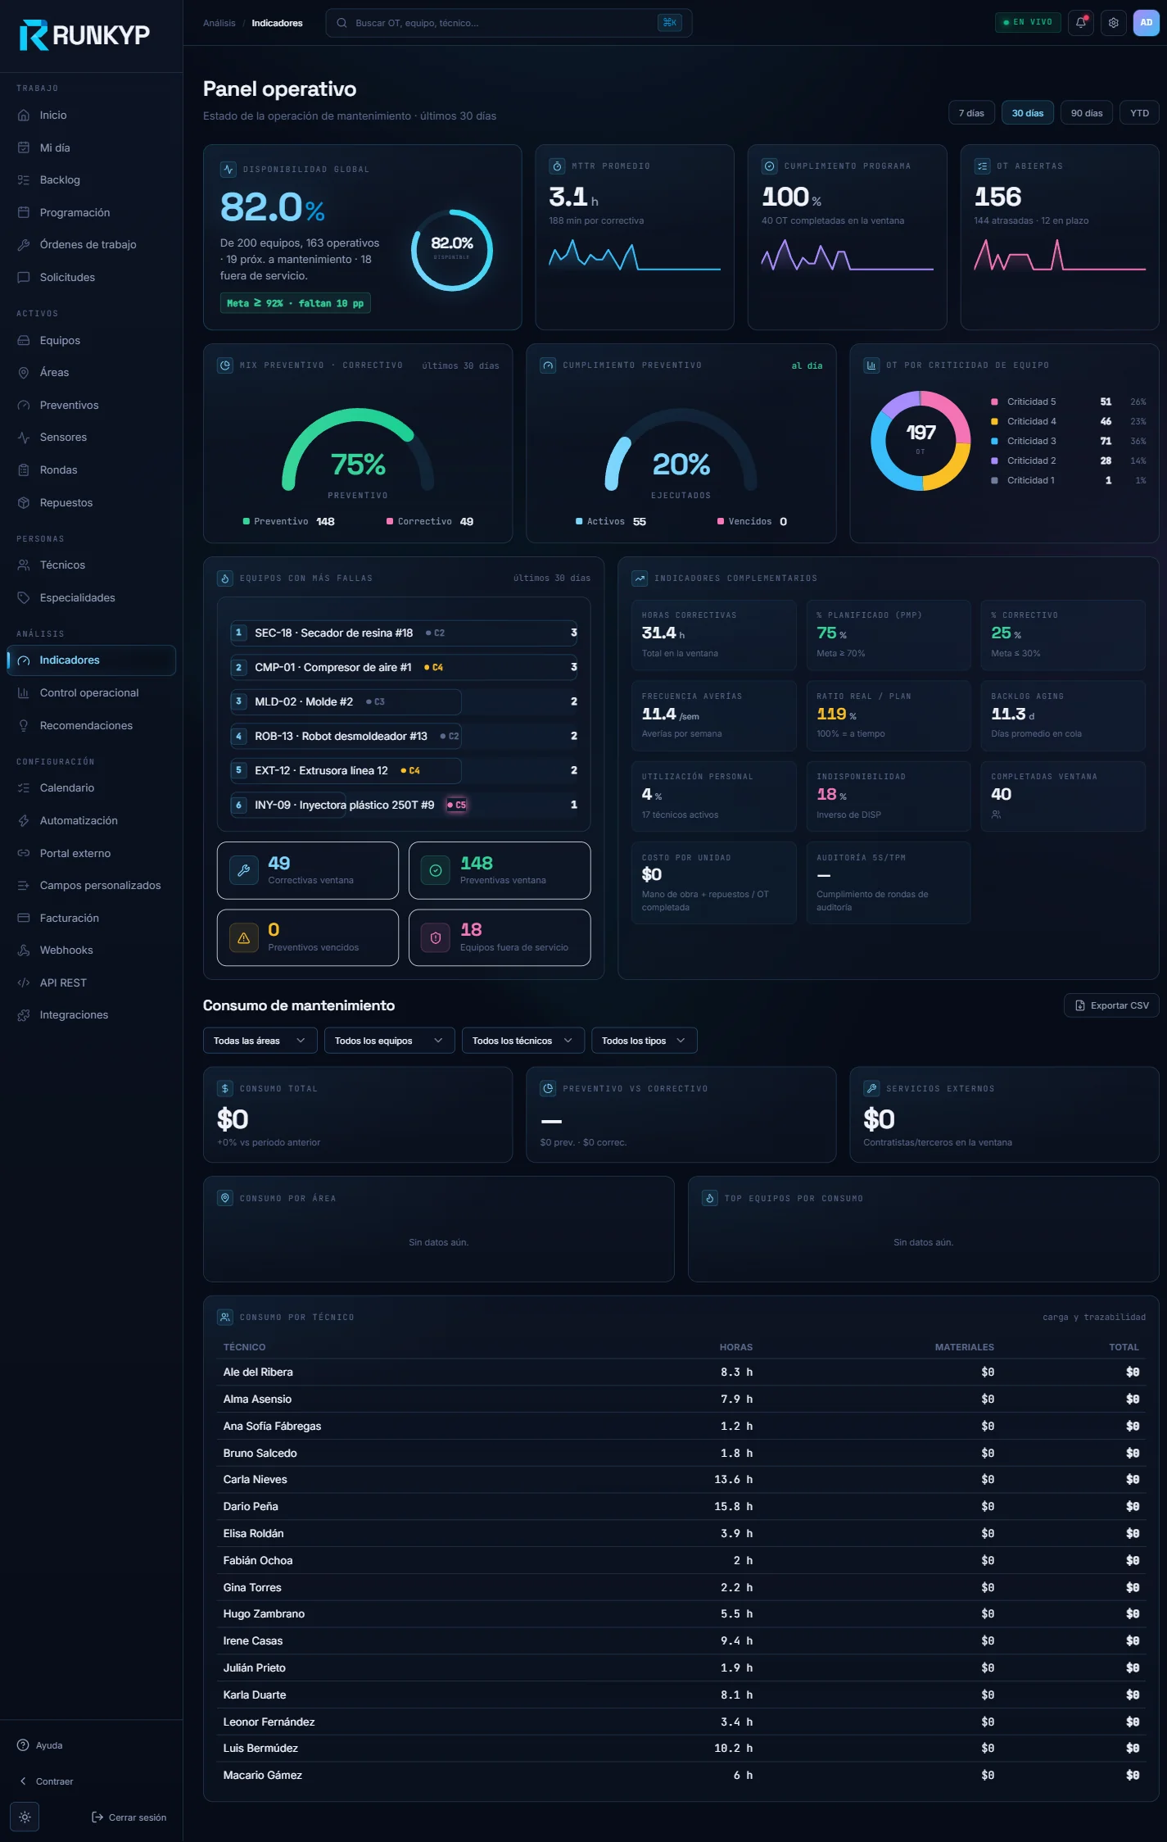Screen dimensions: 1167x1842
Task: Go to Control operacional
Action: 91,693
